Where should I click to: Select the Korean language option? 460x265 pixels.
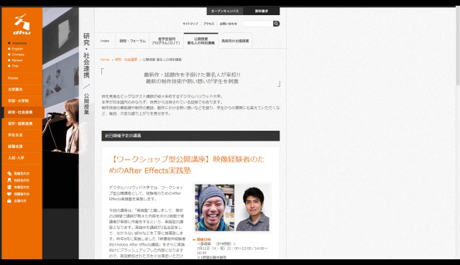pos(15,60)
